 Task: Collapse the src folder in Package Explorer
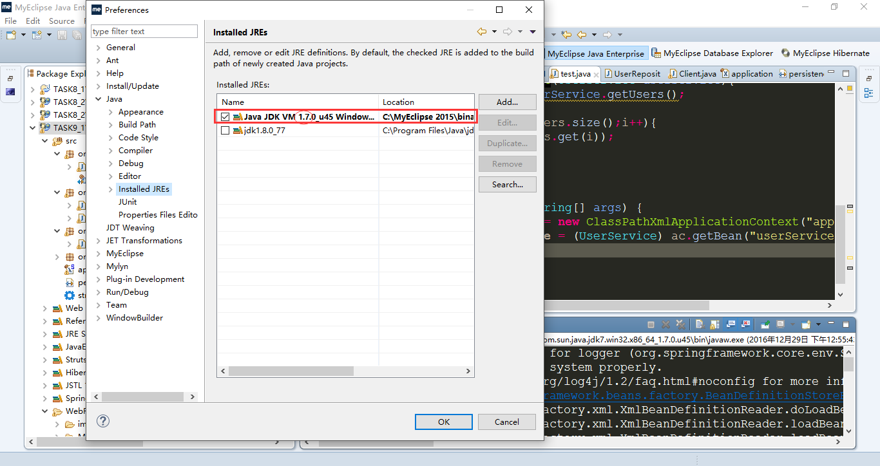coord(45,141)
